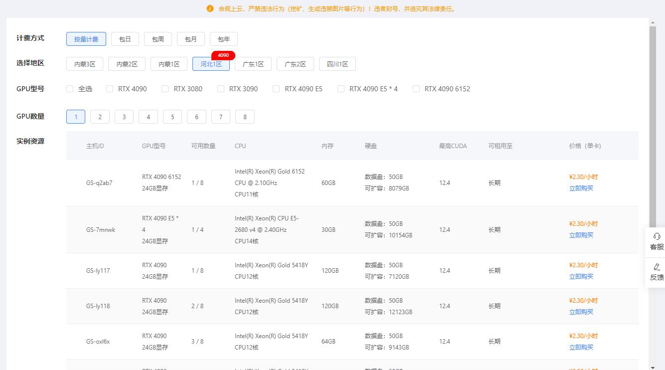
Task: Check the RTX 4090 6152 checkbox
Action: point(416,89)
